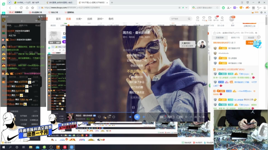Toggle shuffle play mode
The image size is (268, 150).
[x=191, y=117]
